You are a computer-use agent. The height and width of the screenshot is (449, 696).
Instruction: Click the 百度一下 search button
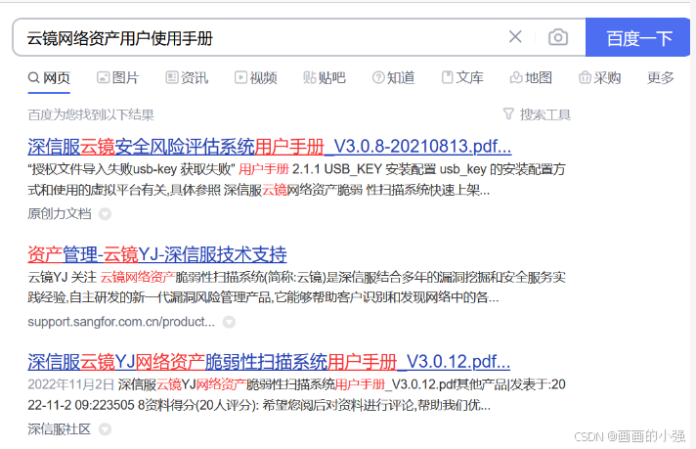point(638,38)
